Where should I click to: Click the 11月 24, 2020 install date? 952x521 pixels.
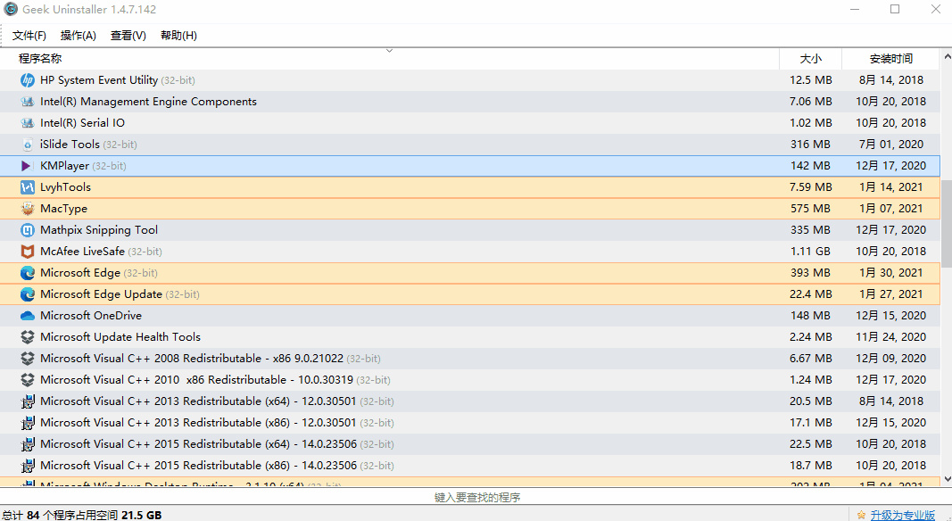890,337
